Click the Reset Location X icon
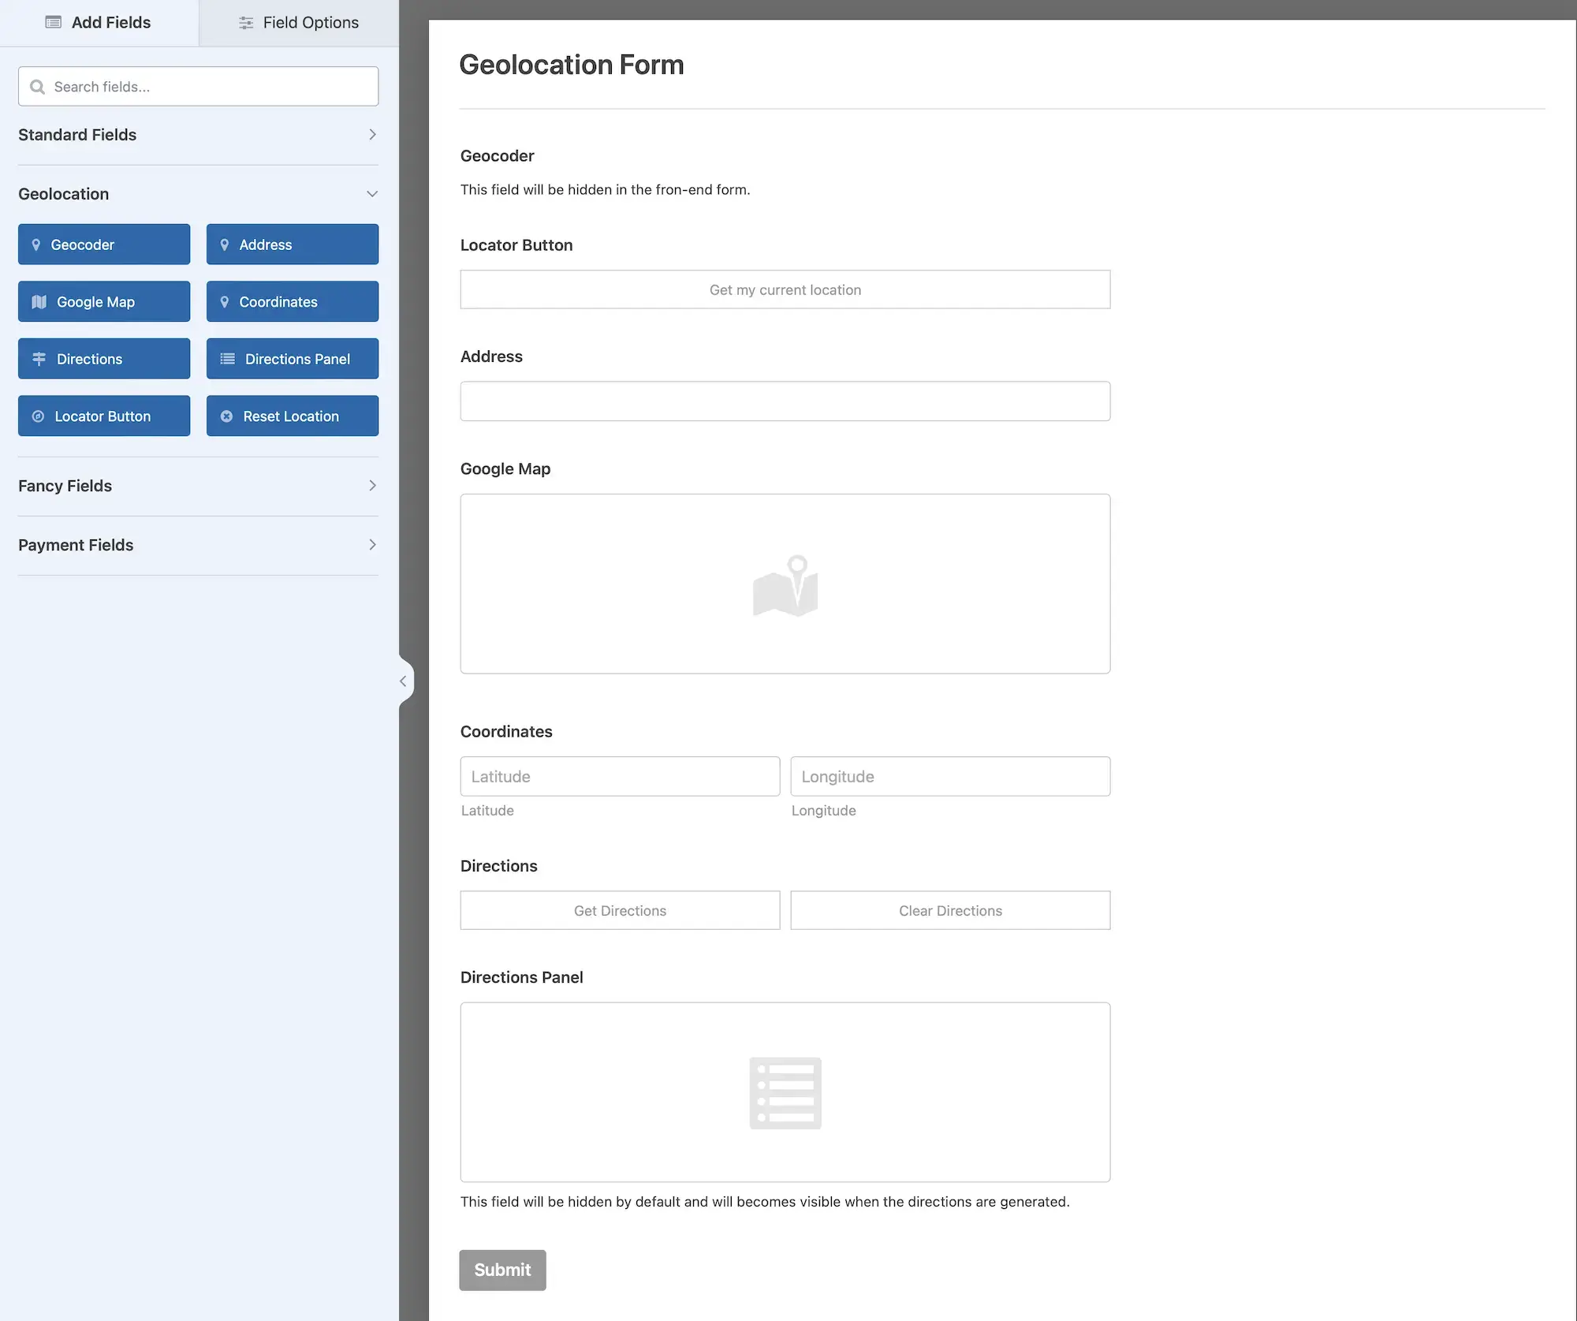The height and width of the screenshot is (1321, 1577). [x=226, y=416]
